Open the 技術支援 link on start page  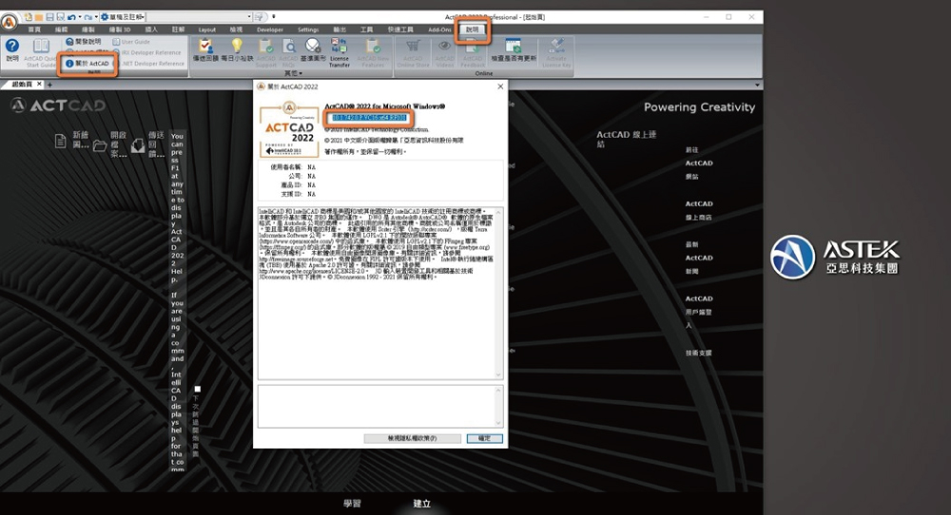[x=699, y=353]
